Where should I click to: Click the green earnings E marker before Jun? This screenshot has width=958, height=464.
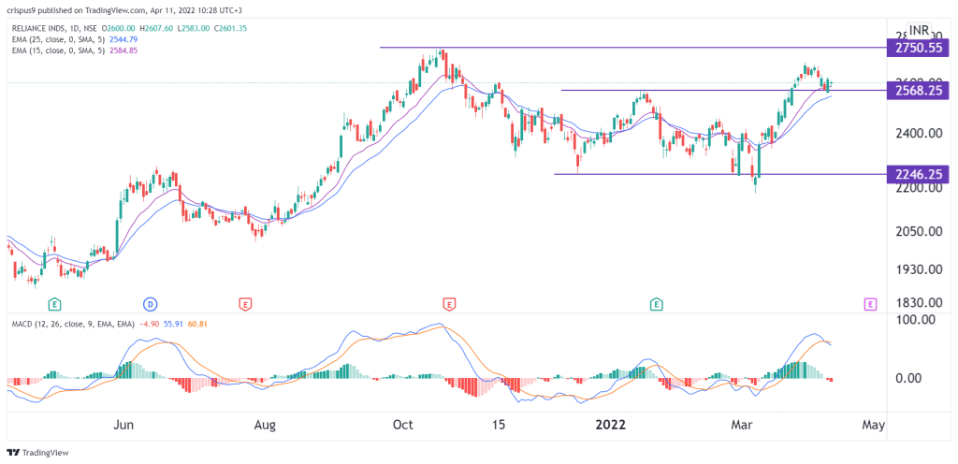tap(55, 303)
